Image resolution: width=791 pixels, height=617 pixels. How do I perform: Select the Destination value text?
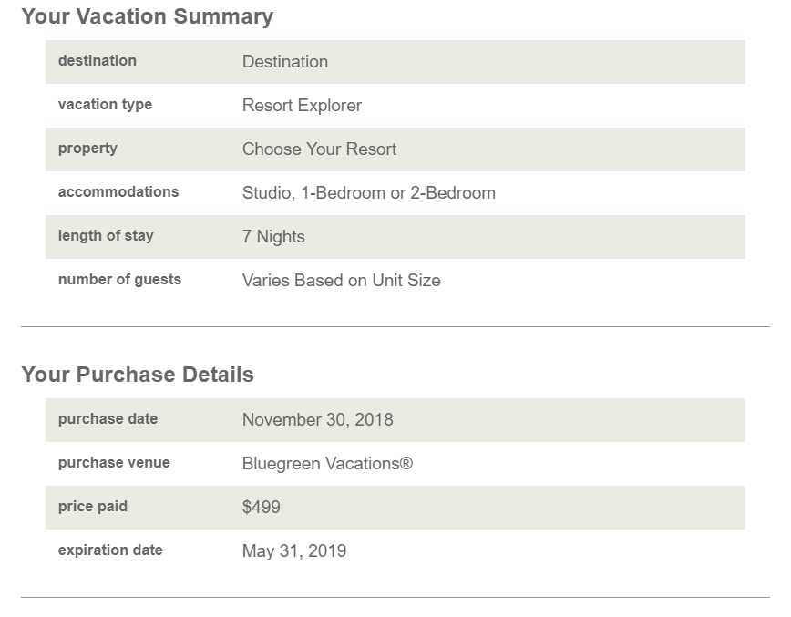click(285, 62)
